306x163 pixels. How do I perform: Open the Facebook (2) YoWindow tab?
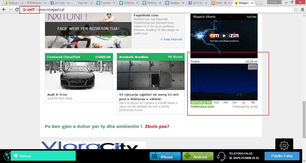coord(60,3)
